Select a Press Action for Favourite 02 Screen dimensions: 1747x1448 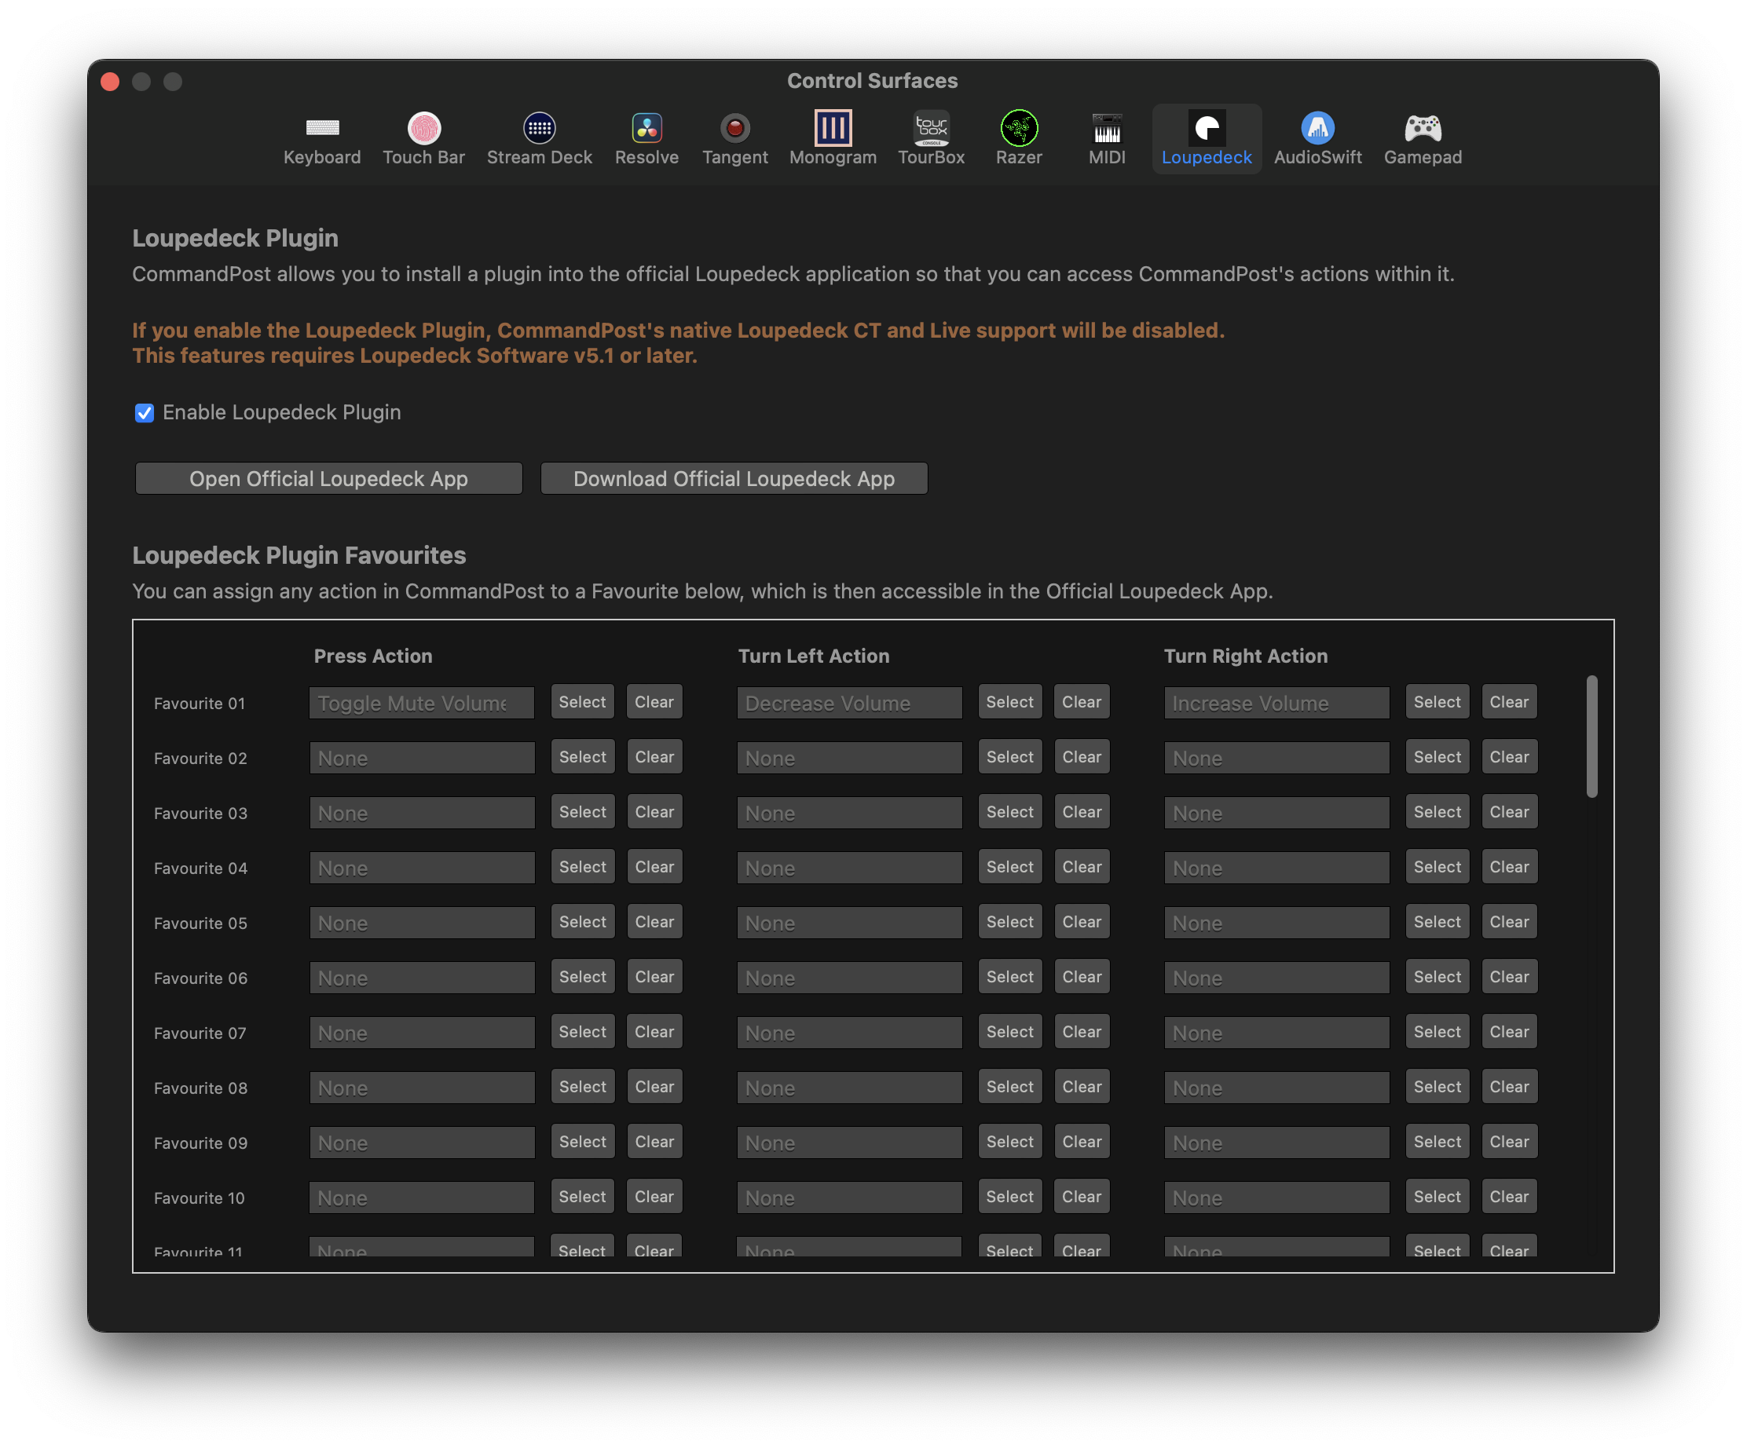click(582, 757)
